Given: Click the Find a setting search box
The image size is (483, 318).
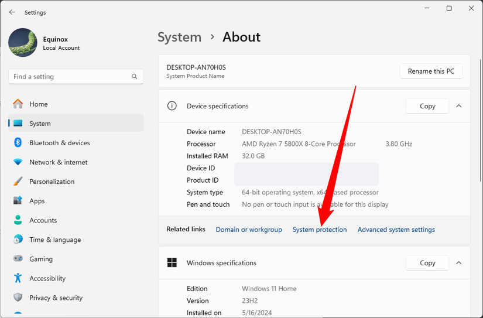Looking at the screenshot, I should pos(76,76).
